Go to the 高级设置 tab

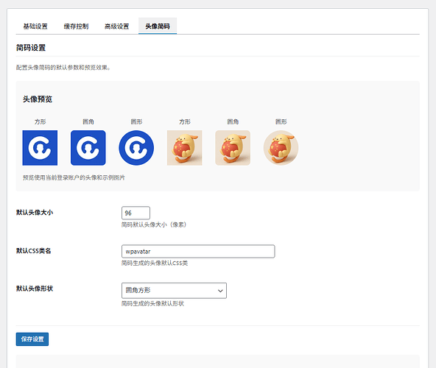[x=117, y=26]
